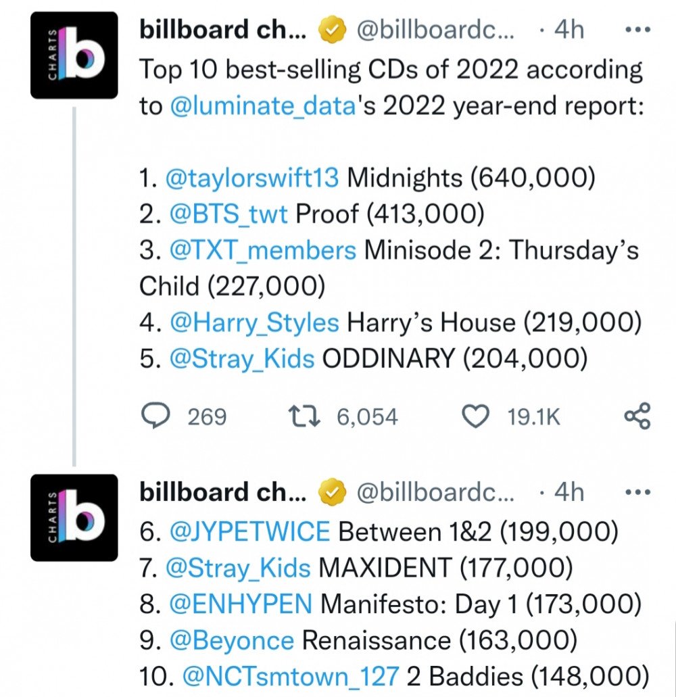Like the top 10 CDs tweet
Screen dimensions: 676x697
tap(475, 416)
